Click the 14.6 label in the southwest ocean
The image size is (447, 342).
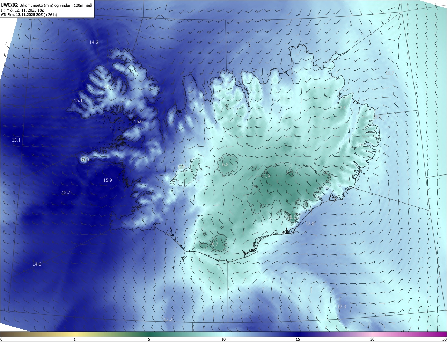click(x=37, y=264)
